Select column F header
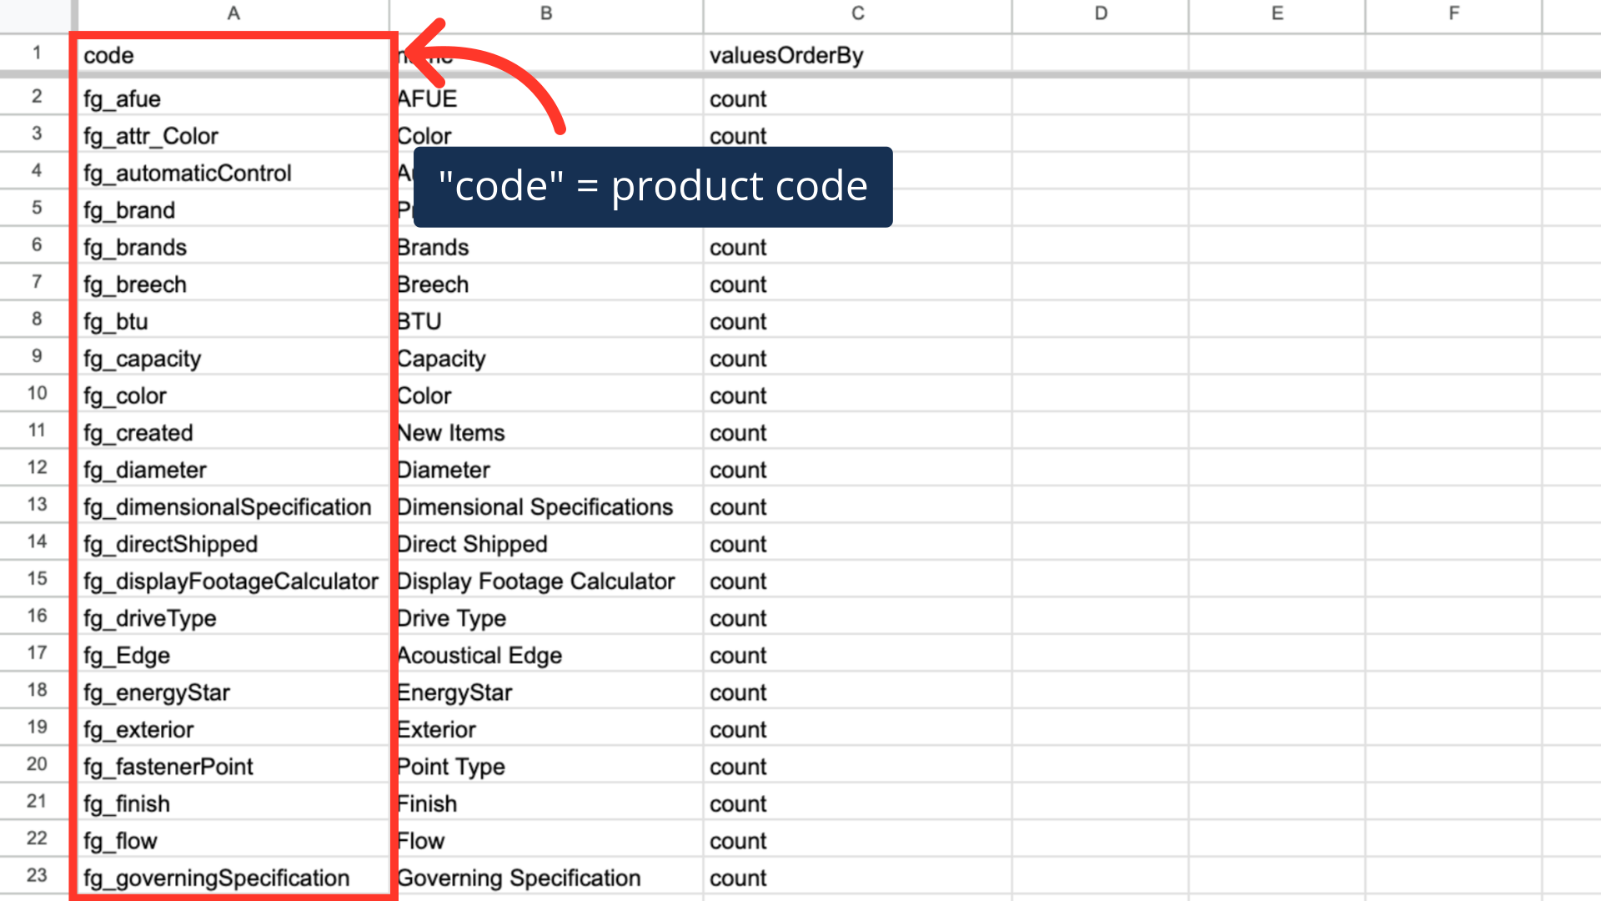The height and width of the screenshot is (901, 1601). click(x=1453, y=13)
